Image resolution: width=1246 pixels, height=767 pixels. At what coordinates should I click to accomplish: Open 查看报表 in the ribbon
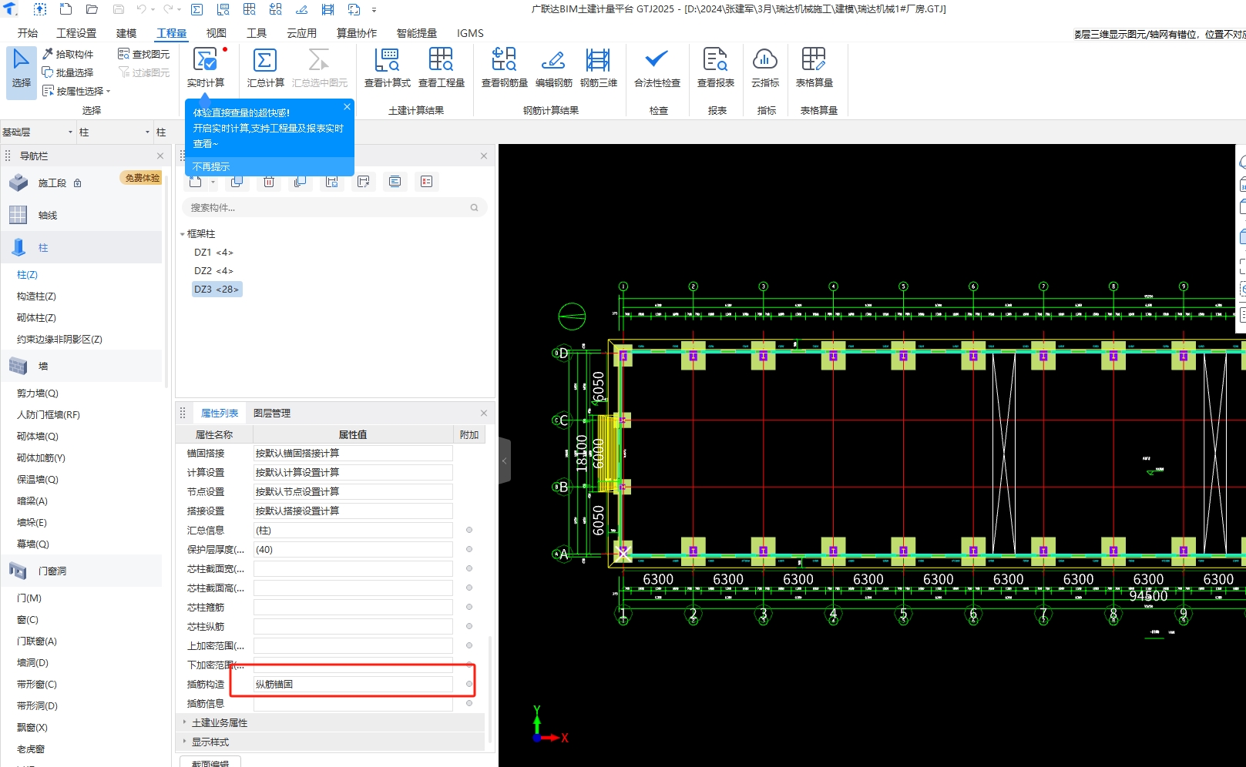(716, 68)
